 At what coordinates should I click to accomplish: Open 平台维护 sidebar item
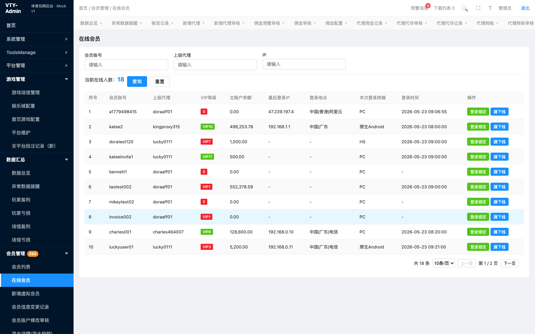[x=37, y=133]
